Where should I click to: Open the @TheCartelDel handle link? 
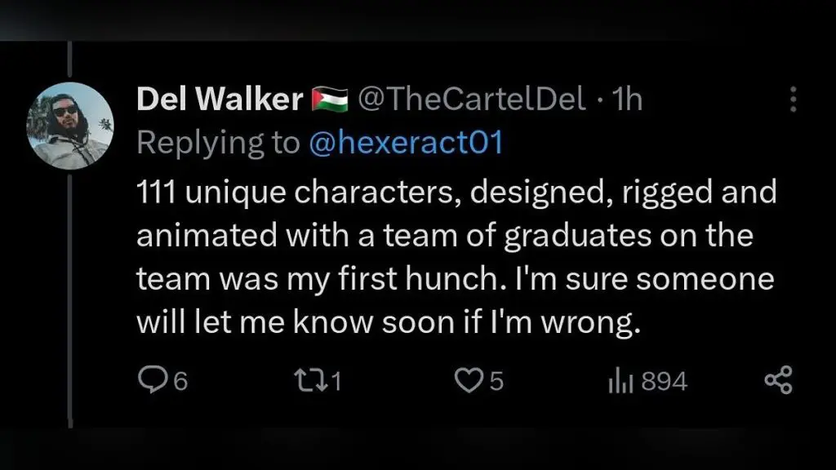472,100
